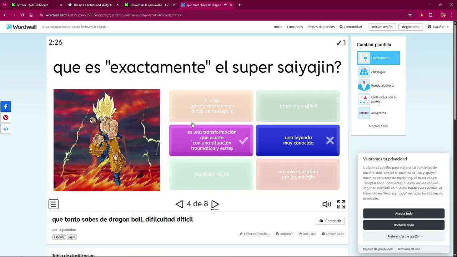Viewport: 457px width, 257px height.
Task: Share on Pinterest via the sidebar icon
Action: pos(6,117)
